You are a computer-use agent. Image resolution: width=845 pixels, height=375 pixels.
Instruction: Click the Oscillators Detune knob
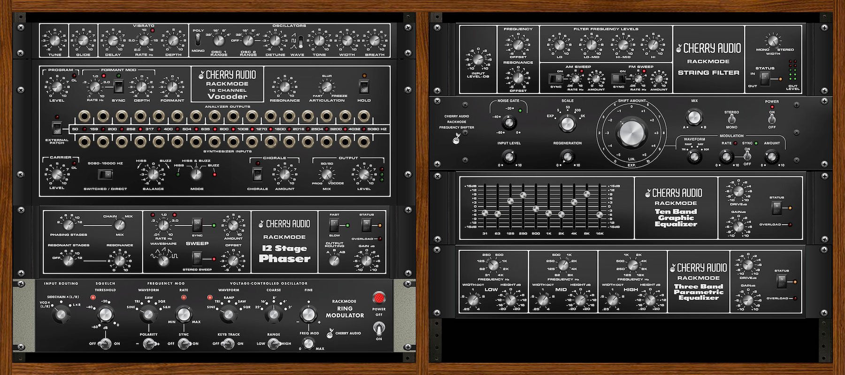coord(275,41)
